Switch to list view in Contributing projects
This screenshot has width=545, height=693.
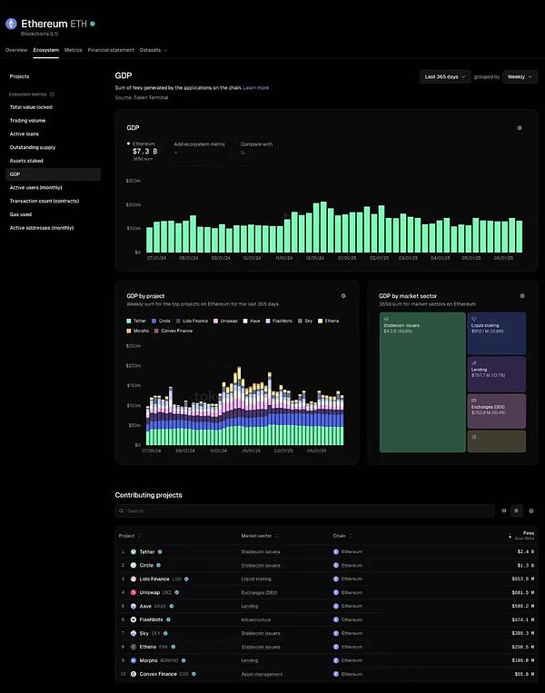516,511
